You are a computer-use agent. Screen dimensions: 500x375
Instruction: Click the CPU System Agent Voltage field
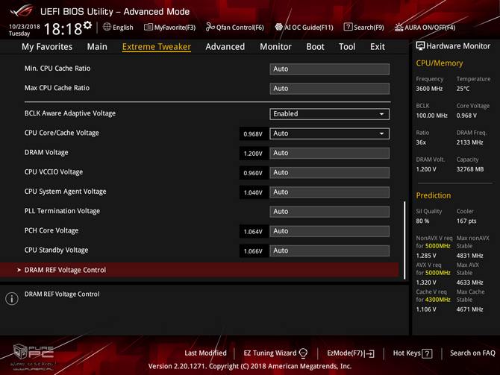329,192
